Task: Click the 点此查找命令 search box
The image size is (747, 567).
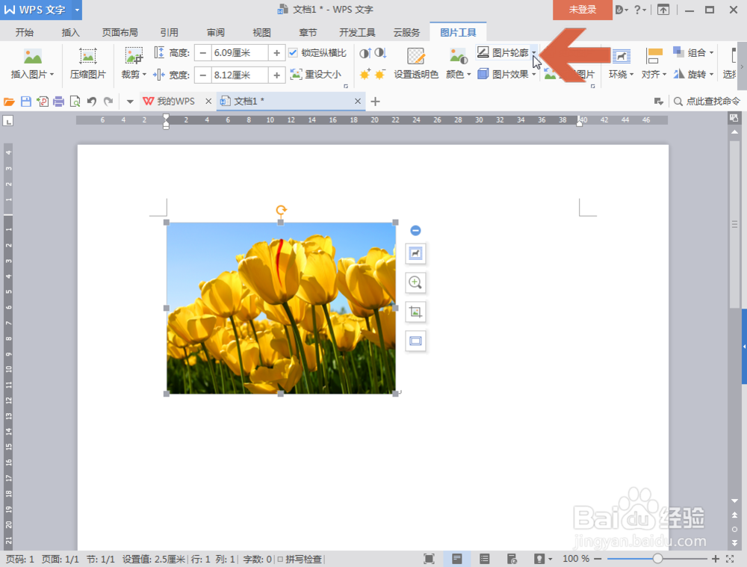Action: 707,102
